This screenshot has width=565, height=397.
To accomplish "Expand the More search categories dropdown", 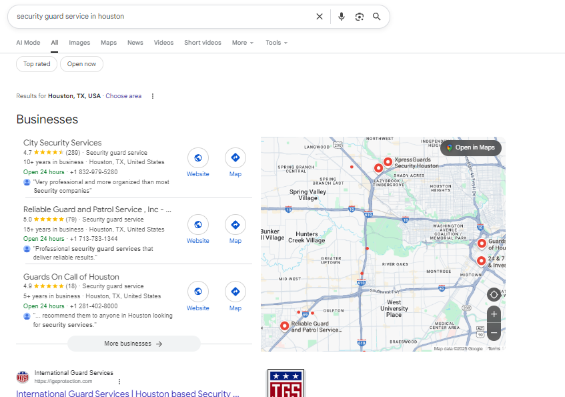I will pos(243,43).
